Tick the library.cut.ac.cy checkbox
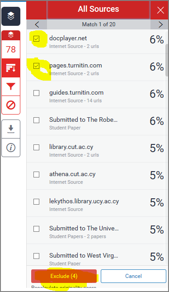This screenshot has width=169, height=292. [36, 147]
